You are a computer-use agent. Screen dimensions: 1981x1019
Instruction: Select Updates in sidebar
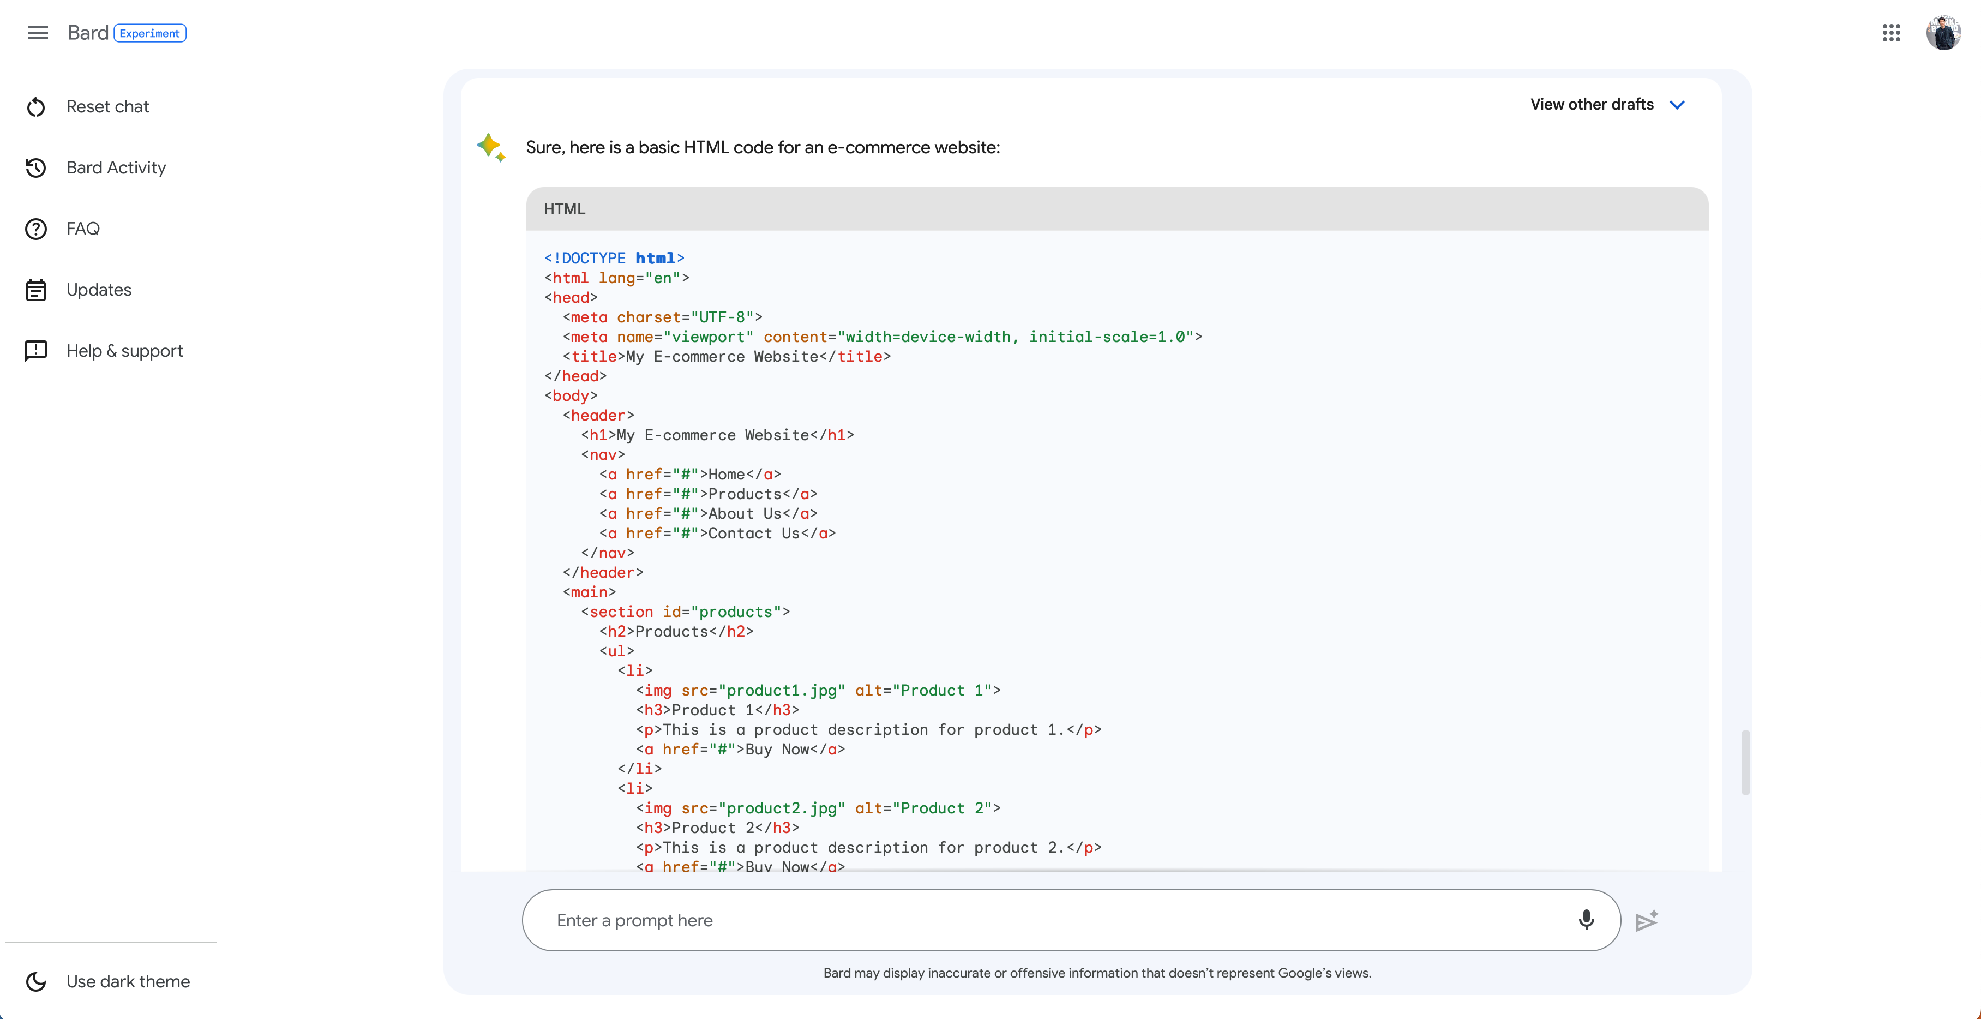tap(98, 290)
